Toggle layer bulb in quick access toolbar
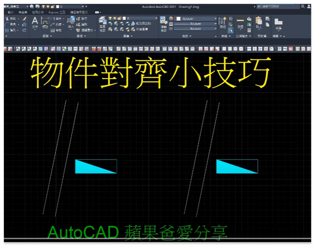 pos(43,7)
